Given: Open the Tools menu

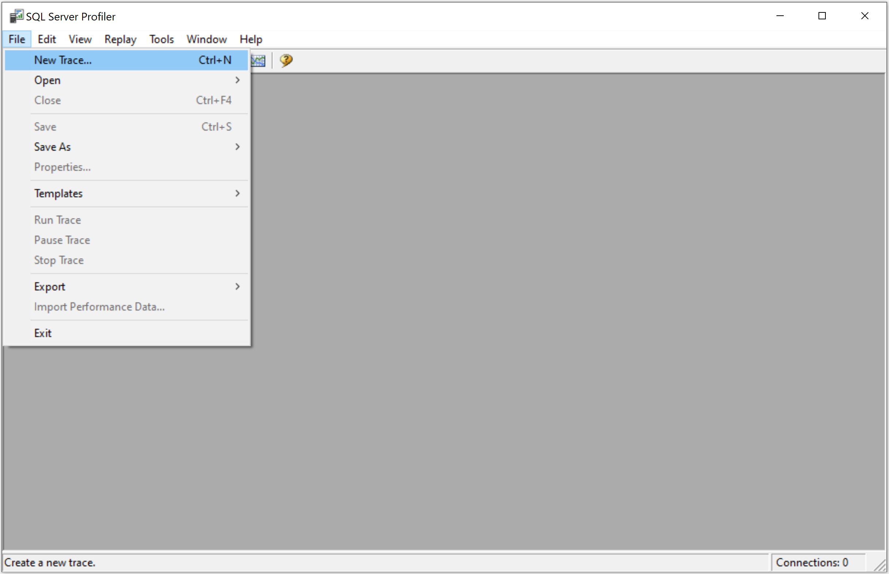Looking at the screenshot, I should pos(162,39).
